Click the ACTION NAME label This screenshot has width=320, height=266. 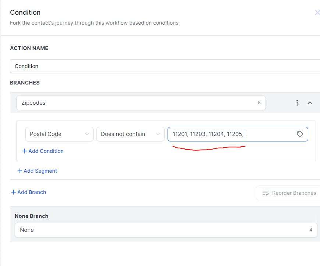[29, 48]
